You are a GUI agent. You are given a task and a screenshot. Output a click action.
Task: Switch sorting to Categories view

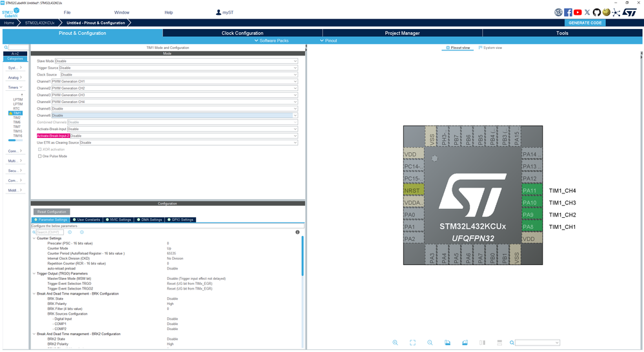coord(15,59)
